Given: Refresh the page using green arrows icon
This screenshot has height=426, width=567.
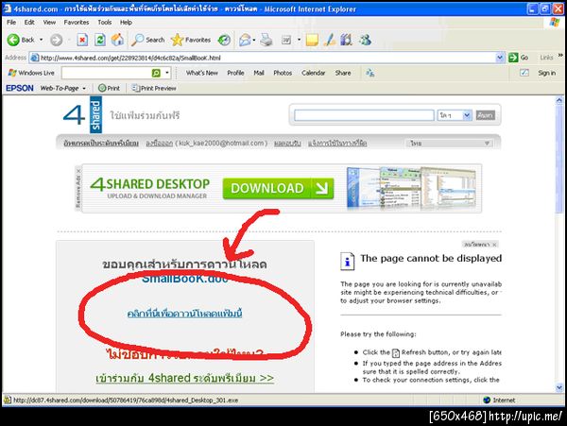Looking at the screenshot, I should (100, 40).
